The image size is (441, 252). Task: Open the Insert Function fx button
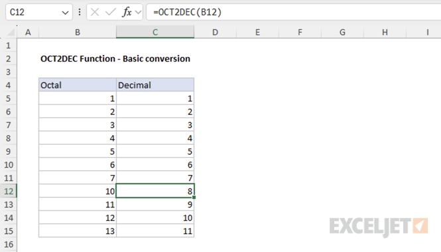pos(127,12)
